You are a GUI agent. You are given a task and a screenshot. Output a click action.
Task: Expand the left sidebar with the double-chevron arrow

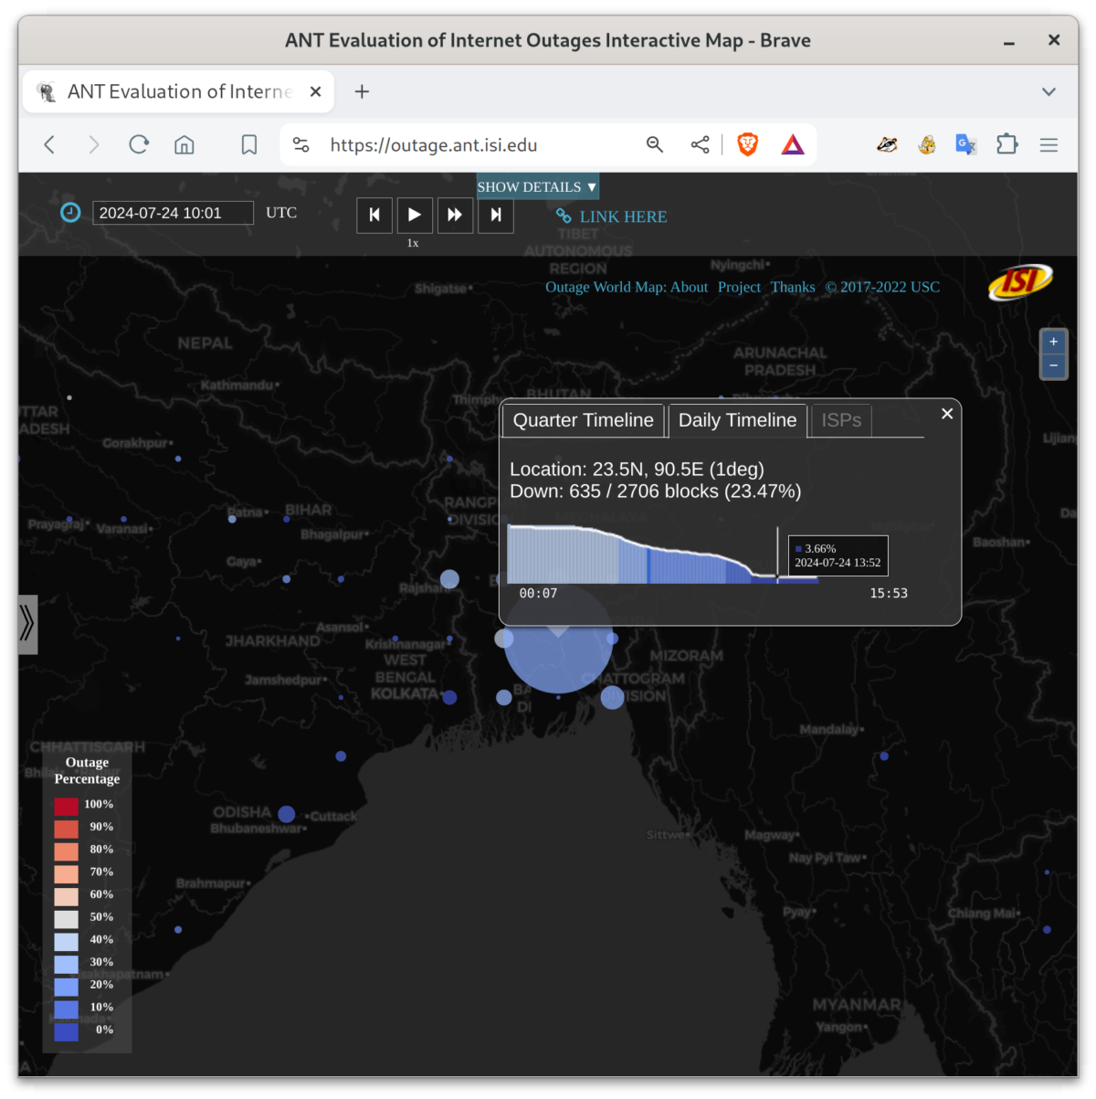pyautogui.click(x=26, y=625)
